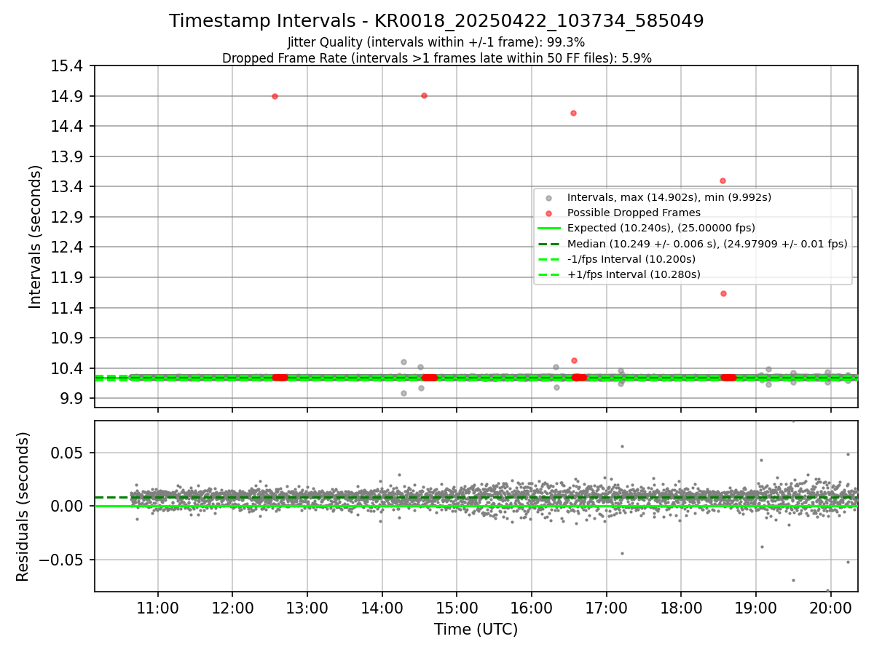
Task: Click the red dropped-frame point near 16:30 at 14.6s
Action: tap(573, 113)
